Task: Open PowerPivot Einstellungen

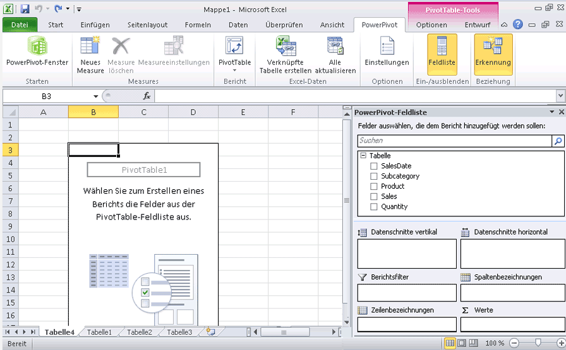Action: coord(387,51)
